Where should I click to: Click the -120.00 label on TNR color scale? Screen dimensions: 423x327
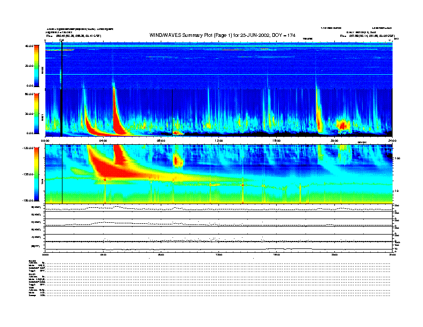[x=28, y=148]
